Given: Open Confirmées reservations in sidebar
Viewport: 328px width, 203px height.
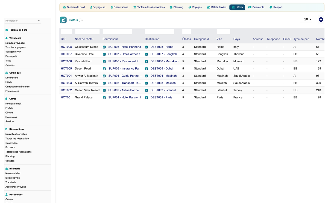Looking at the screenshot, I should 11,143.
